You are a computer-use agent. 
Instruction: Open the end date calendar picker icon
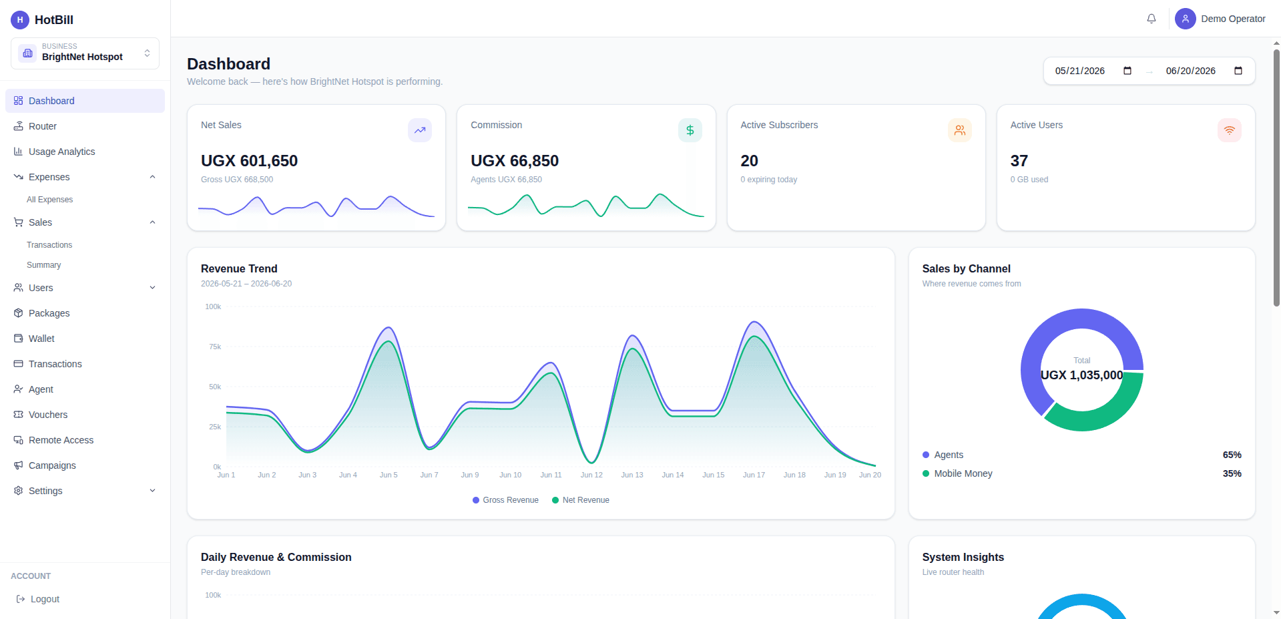click(1238, 71)
